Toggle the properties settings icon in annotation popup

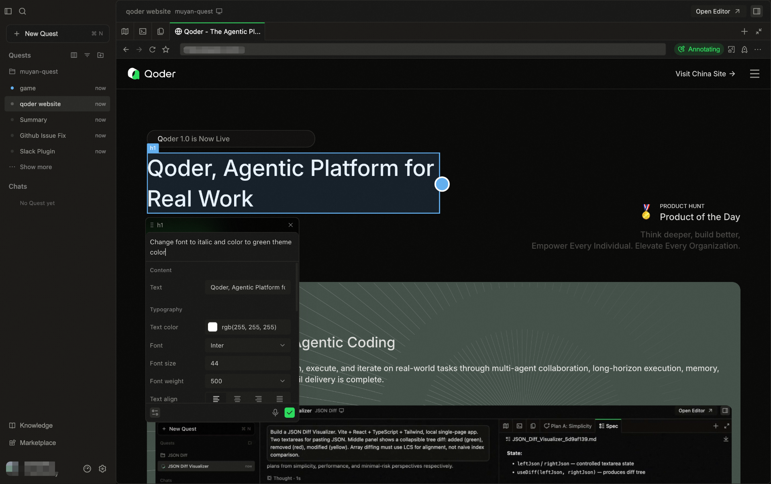(x=155, y=413)
